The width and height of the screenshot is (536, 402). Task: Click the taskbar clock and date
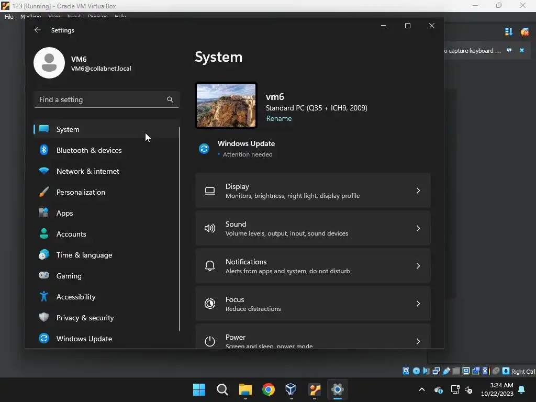coord(497,389)
